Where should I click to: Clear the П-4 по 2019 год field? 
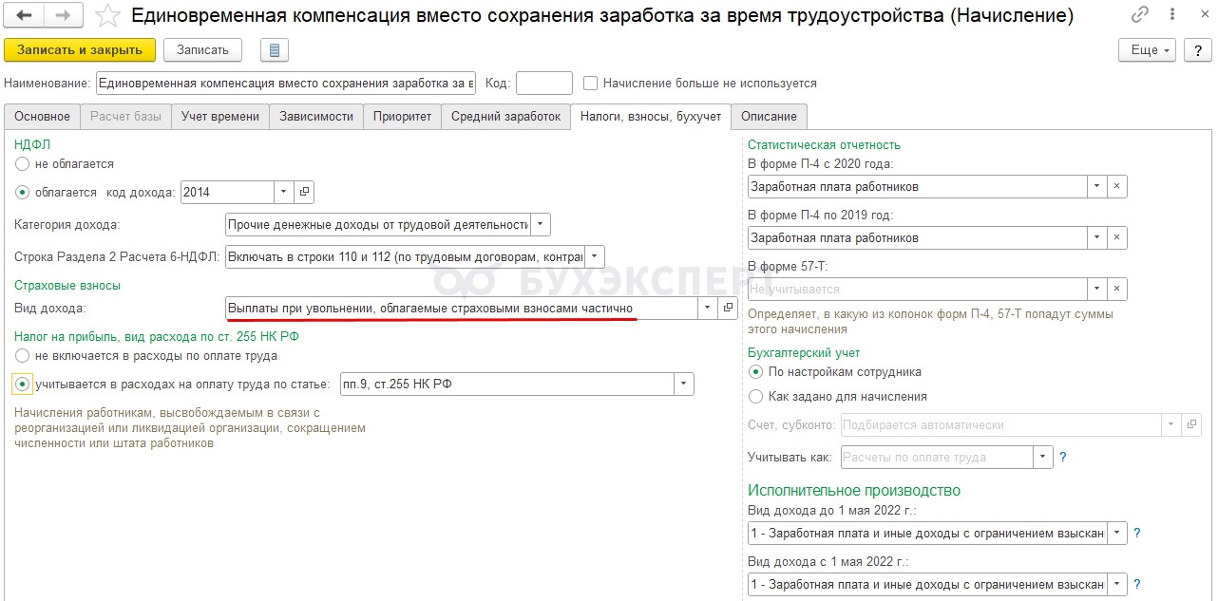click(x=1117, y=237)
